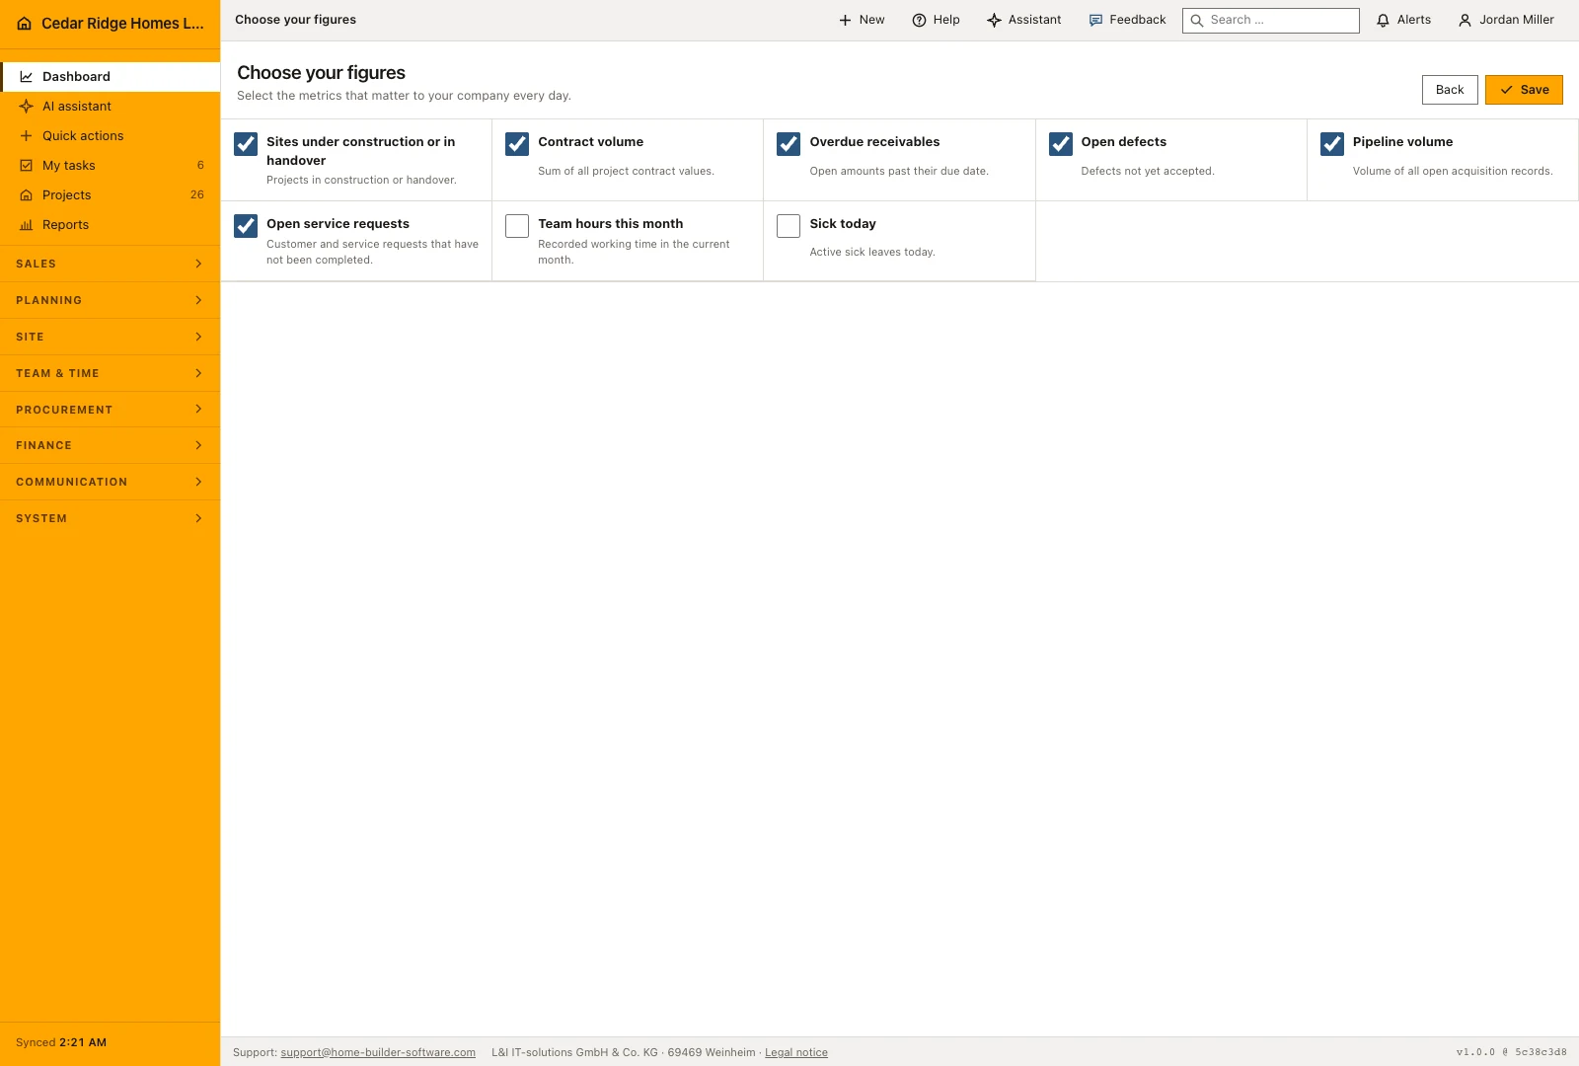The width and height of the screenshot is (1579, 1066).
Task: Click the magnifier icon in search box
Action: point(1197,20)
